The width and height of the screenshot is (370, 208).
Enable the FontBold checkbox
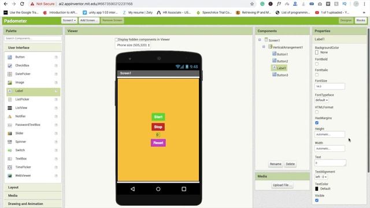tap(317, 64)
